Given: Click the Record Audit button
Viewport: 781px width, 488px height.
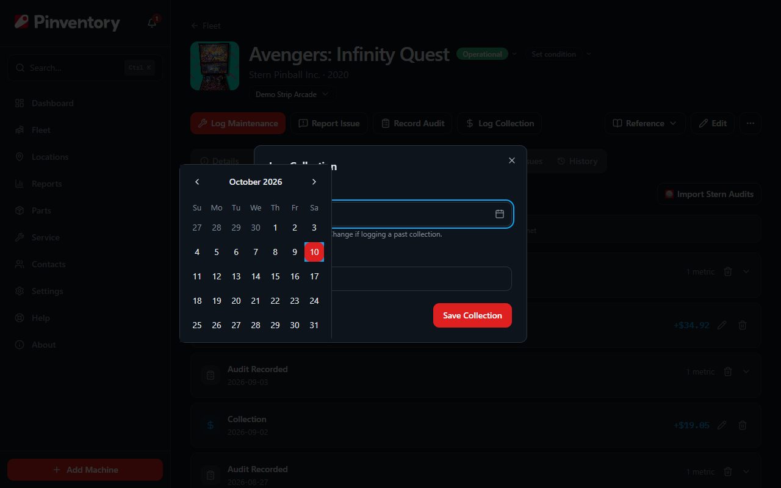Looking at the screenshot, I should pos(412,123).
